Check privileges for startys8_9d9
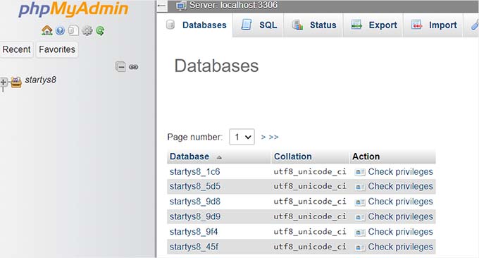This screenshot has width=479, height=258. [400, 216]
